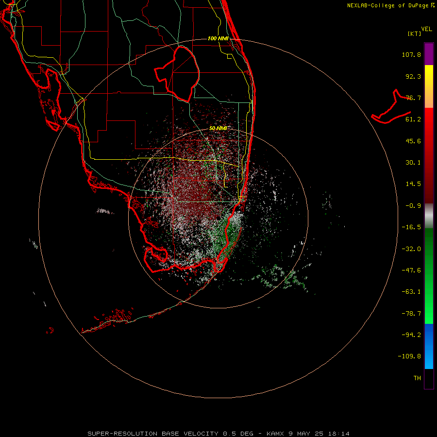Click the 61.2 velocity scale value
Image resolution: width=437 pixels, height=437 pixels.
pyautogui.click(x=413, y=119)
